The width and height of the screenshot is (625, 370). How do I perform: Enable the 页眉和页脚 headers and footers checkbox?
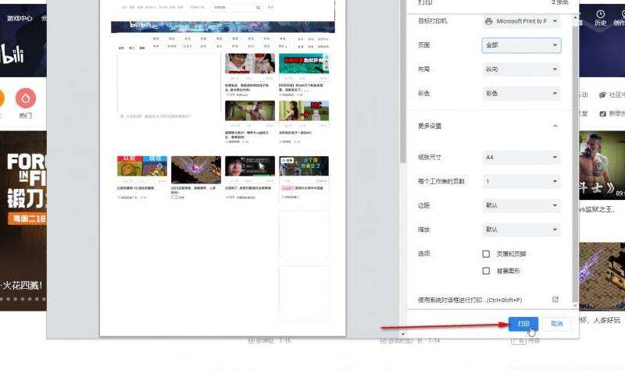[x=486, y=254]
